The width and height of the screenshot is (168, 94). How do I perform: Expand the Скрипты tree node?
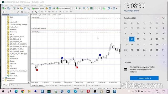coord(3,81)
